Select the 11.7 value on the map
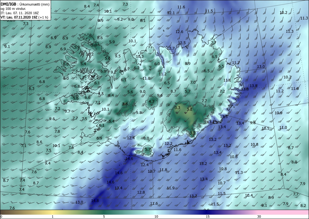 236,63
